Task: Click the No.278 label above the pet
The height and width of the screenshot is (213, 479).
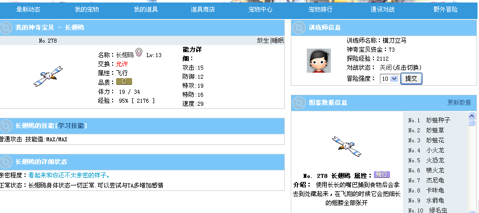Action: (x=48, y=41)
